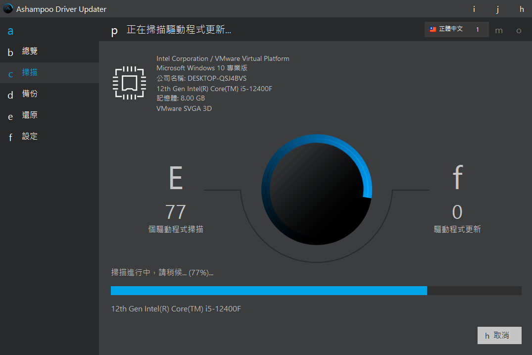Click the processor chip icon
This screenshot has height=355, width=532.
[x=129, y=83]
